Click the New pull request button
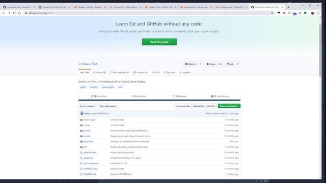Viewport: 326px width, 183px height. pyautogui.click(x=107, y=106)
